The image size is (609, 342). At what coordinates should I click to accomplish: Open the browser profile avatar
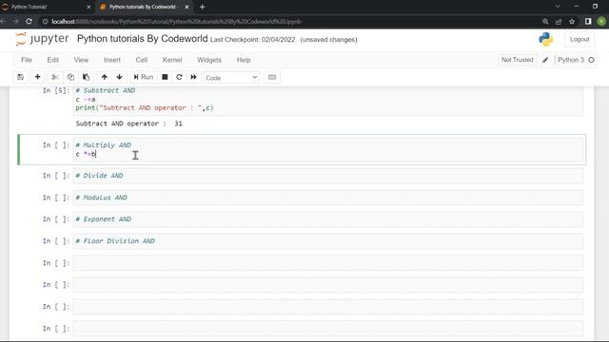pos(601,22)
